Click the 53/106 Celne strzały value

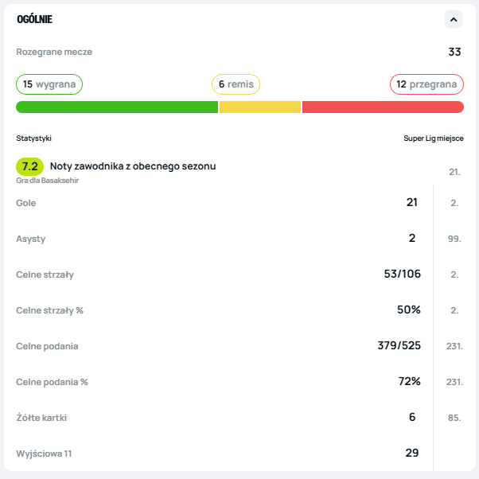tap(402, 274)
